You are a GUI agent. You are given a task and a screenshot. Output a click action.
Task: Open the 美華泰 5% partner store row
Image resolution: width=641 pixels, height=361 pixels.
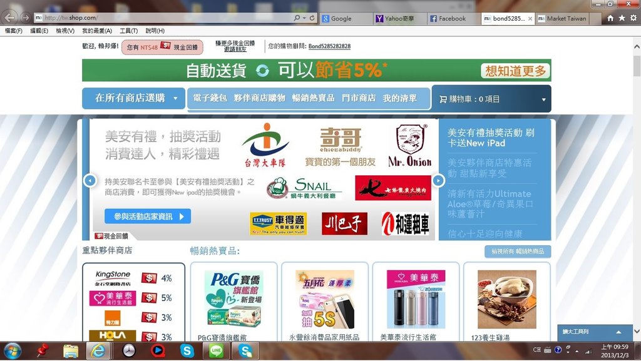pos(133,298)
